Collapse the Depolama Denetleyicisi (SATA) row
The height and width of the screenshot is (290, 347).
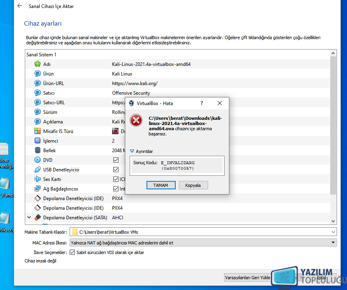(x=29, y=217)
